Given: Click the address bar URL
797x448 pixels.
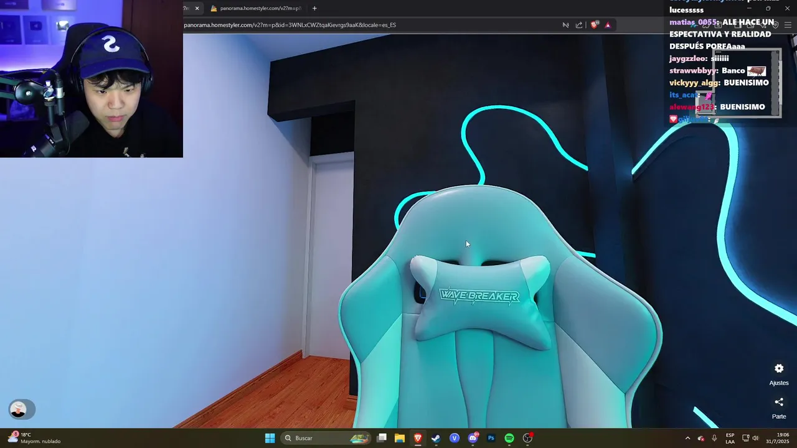Looking at the screenshot, I should (x=290, y=25).
